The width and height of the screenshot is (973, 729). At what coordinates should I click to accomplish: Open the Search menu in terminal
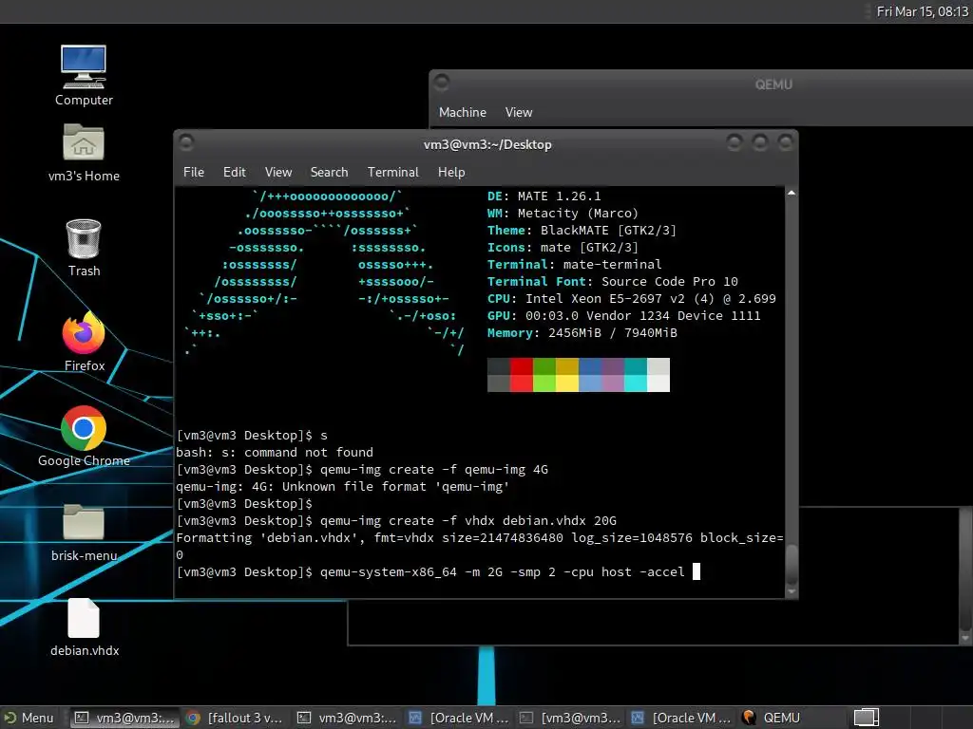329,173
